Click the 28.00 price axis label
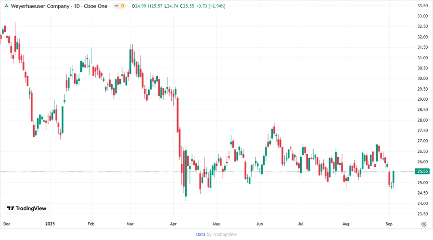Viewport: 433px width, 240px height. pyautogui.click(x=422, y=120)
